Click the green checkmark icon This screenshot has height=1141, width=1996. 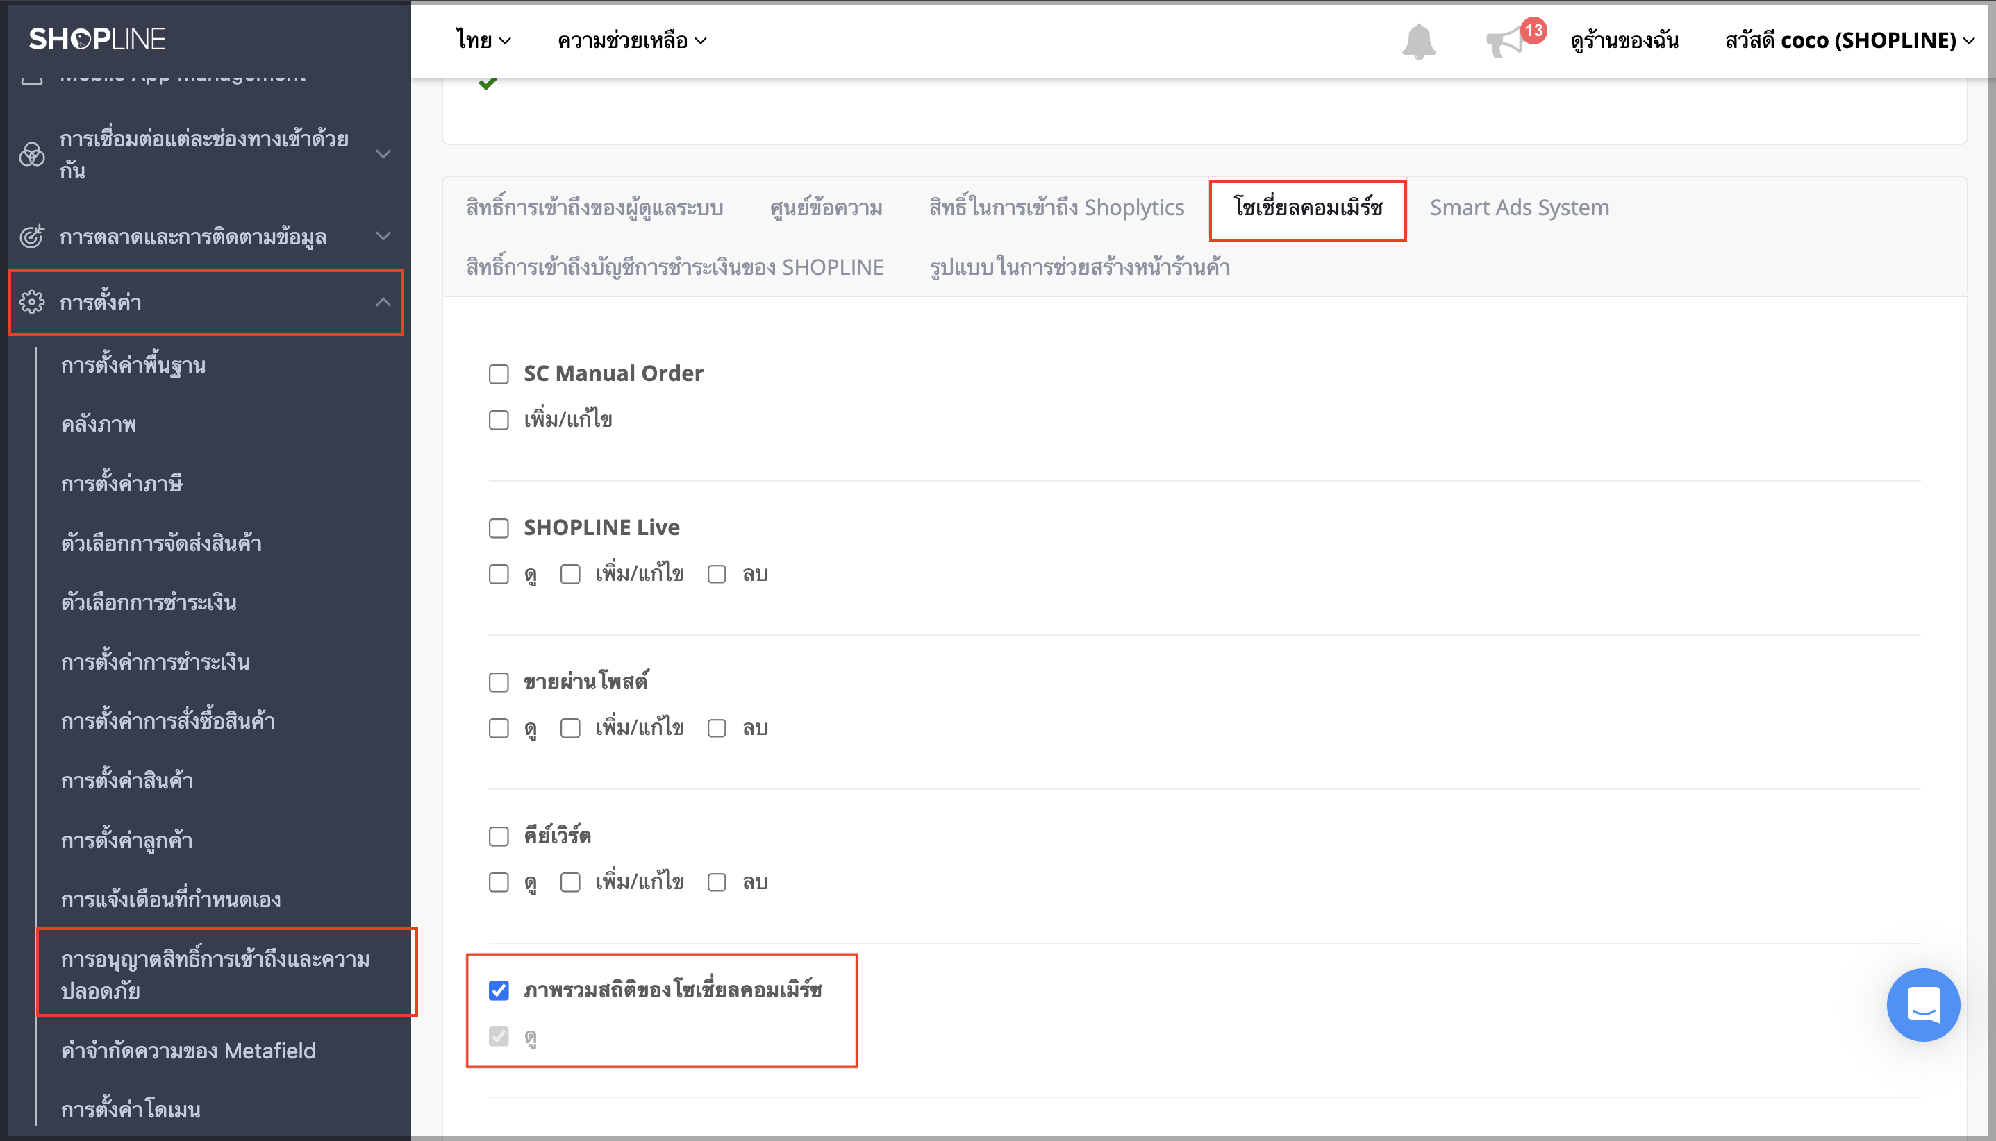tap(488, 83)
